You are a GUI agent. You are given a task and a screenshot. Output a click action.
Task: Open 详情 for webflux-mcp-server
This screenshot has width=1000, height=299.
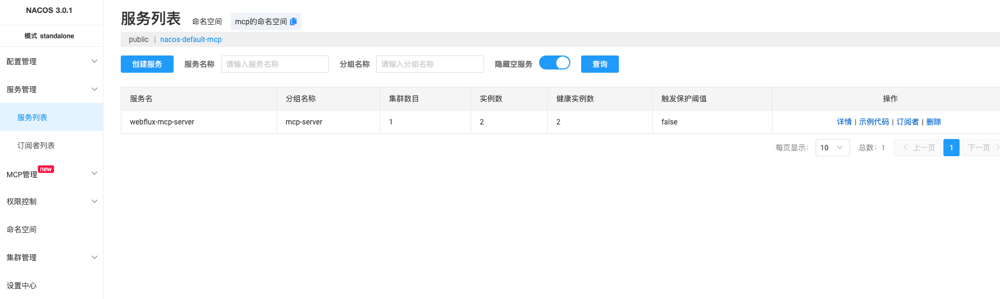click(844, 122)
